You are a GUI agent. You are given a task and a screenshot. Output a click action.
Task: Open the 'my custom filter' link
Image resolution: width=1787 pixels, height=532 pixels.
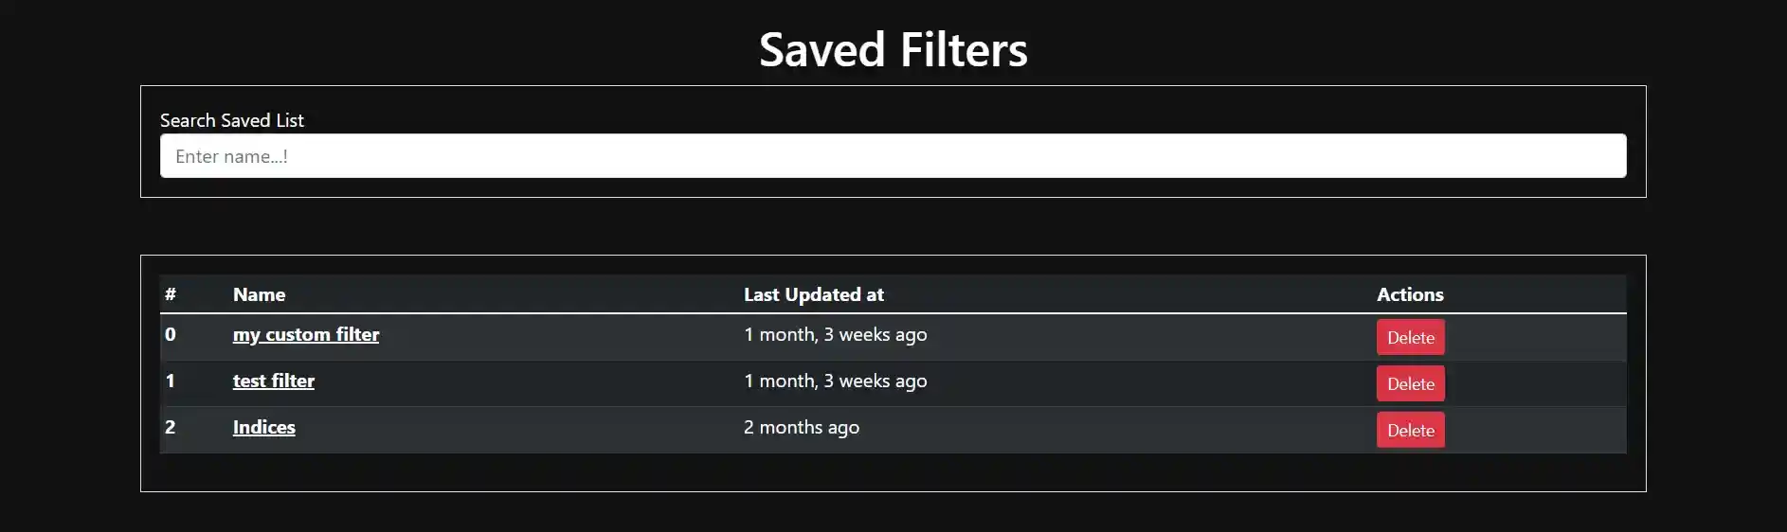coord(306,334)
